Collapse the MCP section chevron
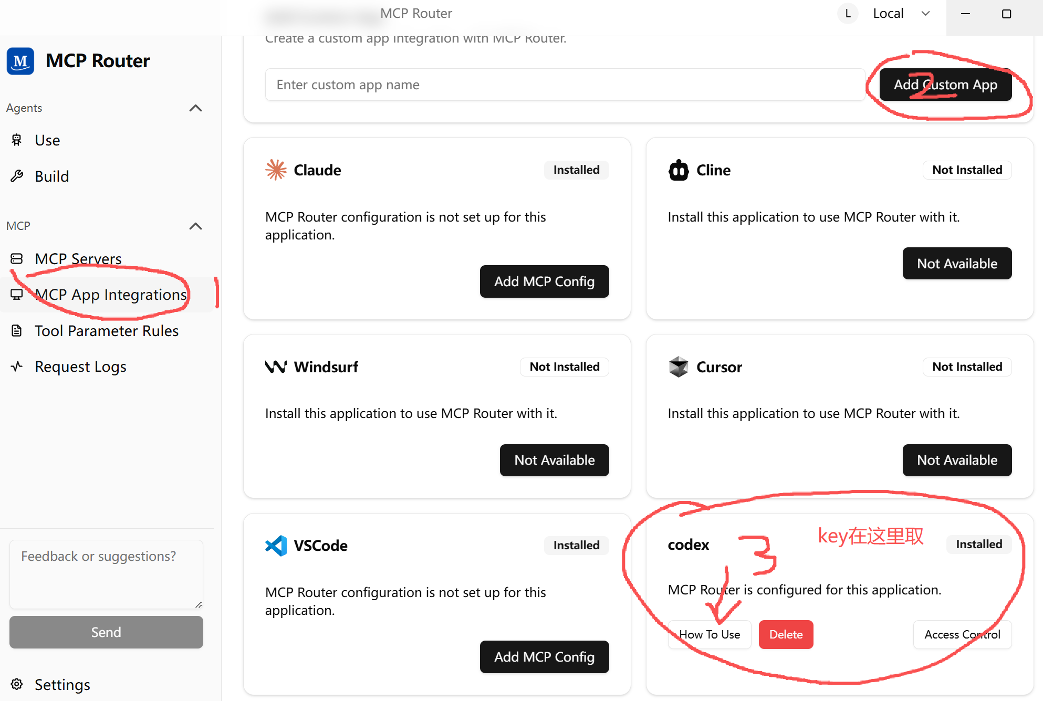 click(x=195, y=226)
